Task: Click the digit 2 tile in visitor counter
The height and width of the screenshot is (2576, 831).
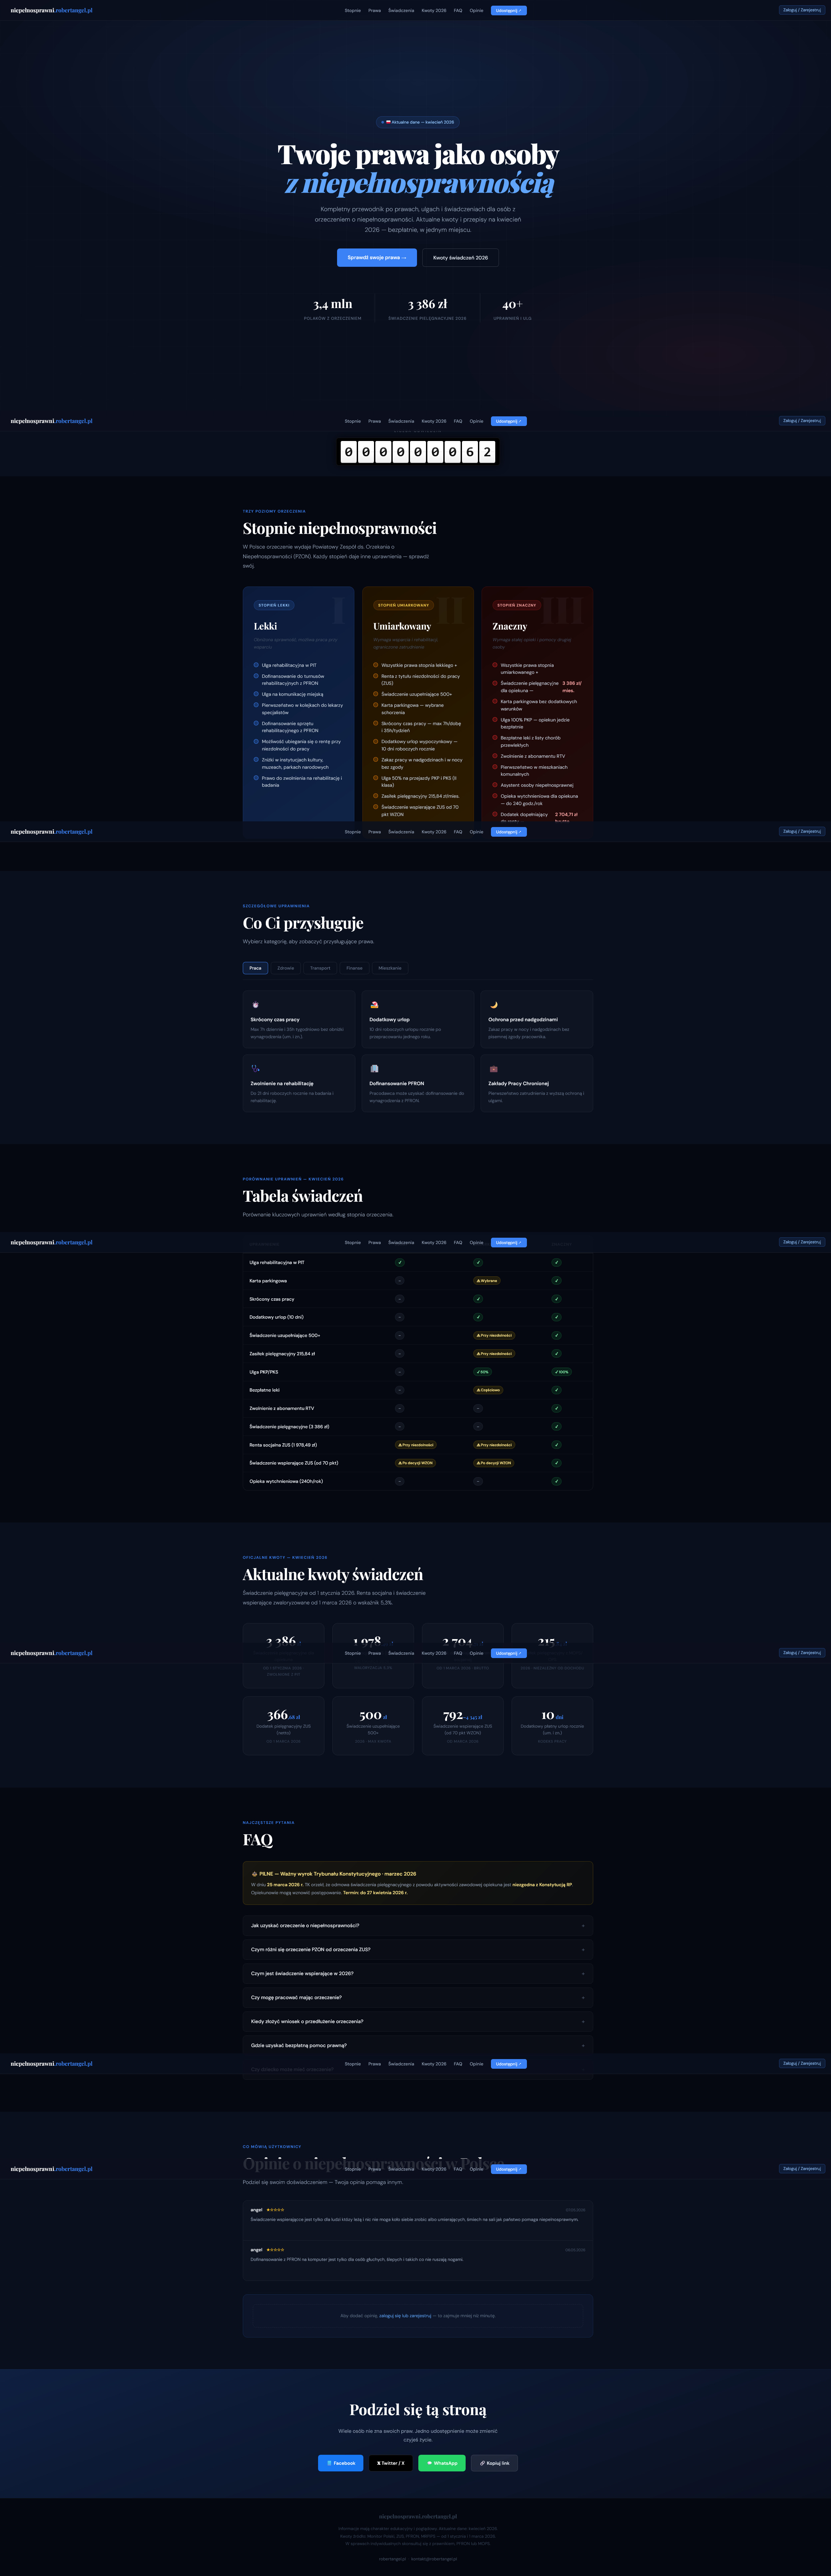Action: (487, 452)
